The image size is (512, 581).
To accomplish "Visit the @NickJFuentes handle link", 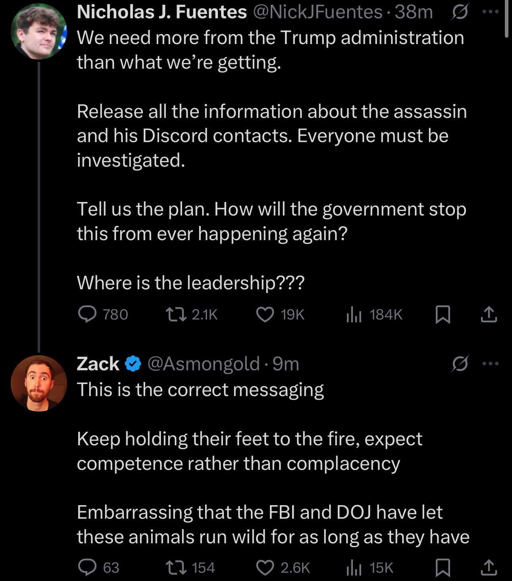I will [x=317, y=12].
